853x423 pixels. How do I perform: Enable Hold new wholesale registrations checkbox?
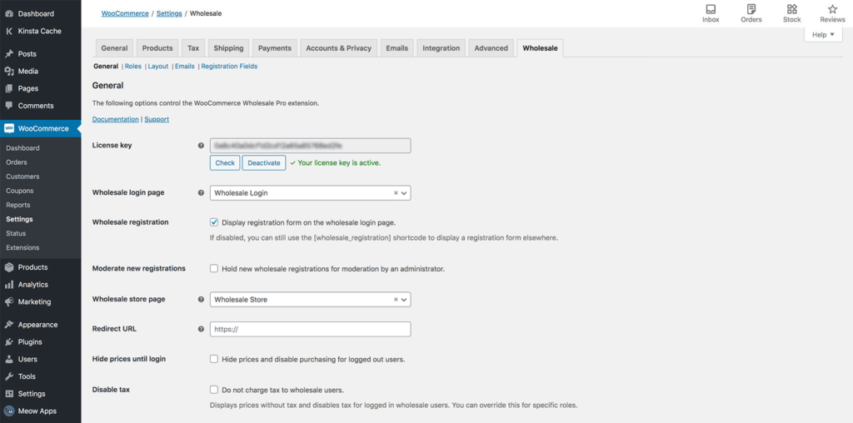(x=214, y=269)
